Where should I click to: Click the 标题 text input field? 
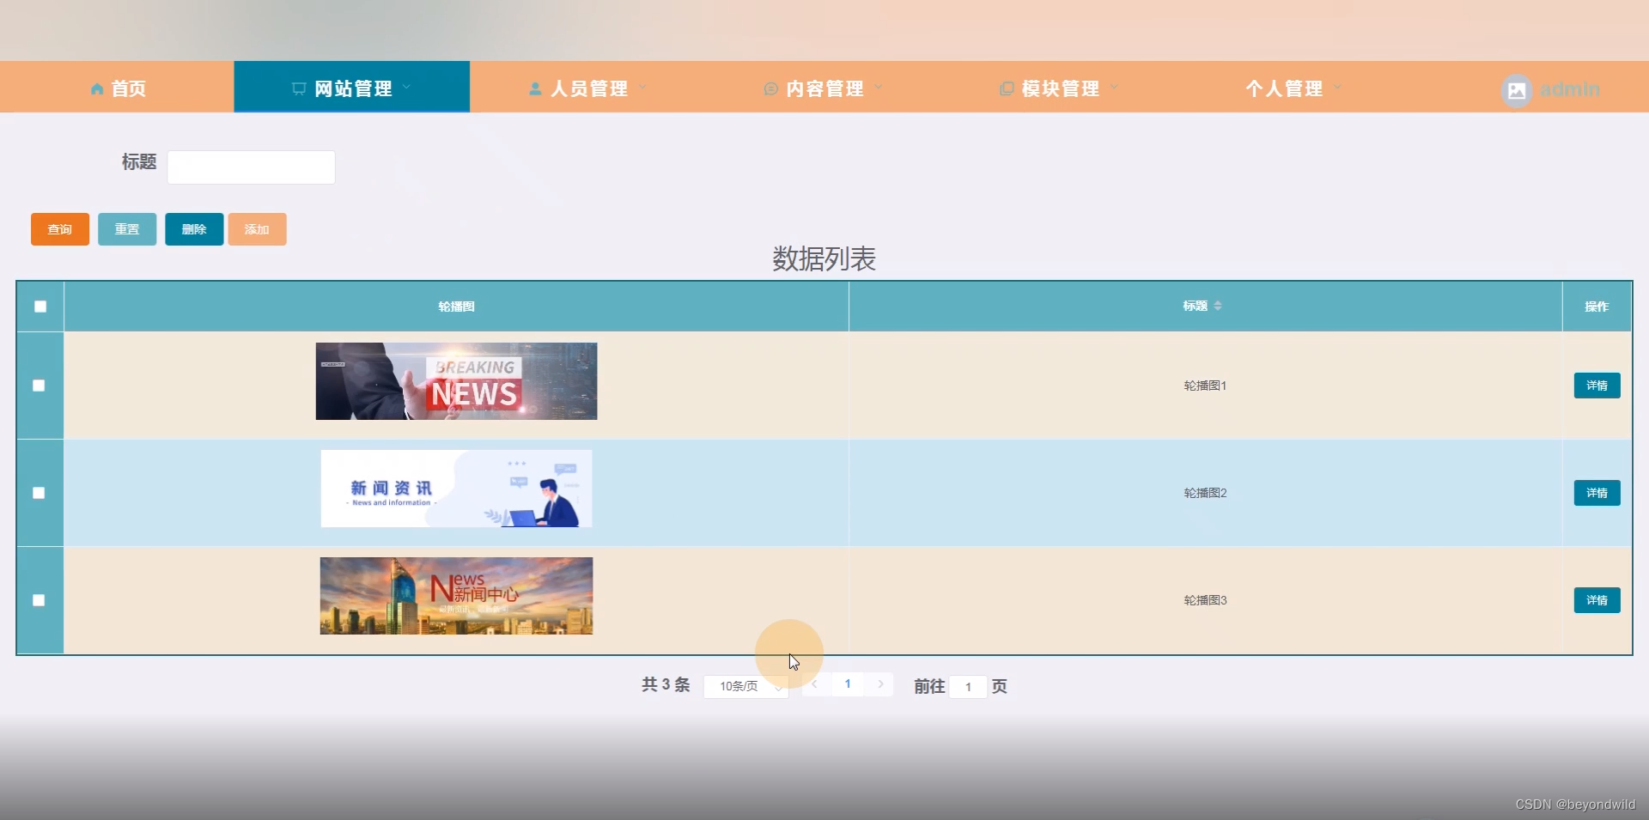click(250, 167)
